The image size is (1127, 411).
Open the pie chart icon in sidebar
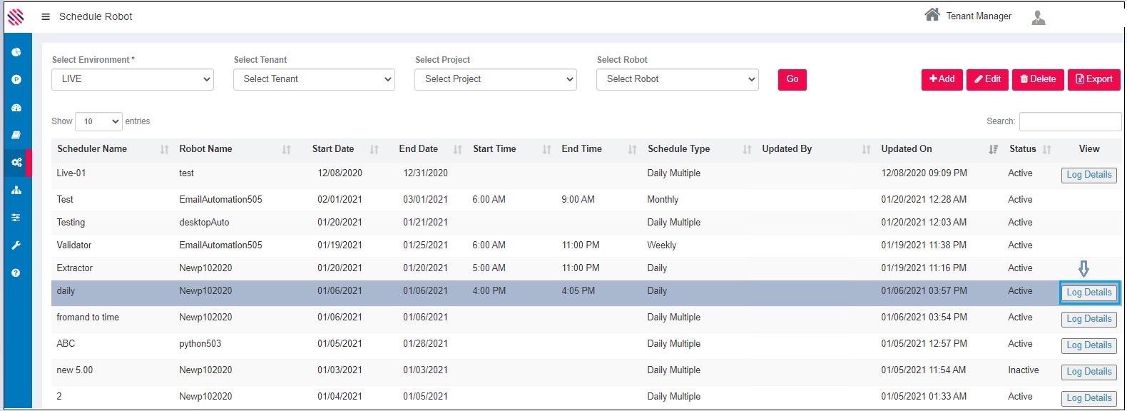click(x=16, y=52)
